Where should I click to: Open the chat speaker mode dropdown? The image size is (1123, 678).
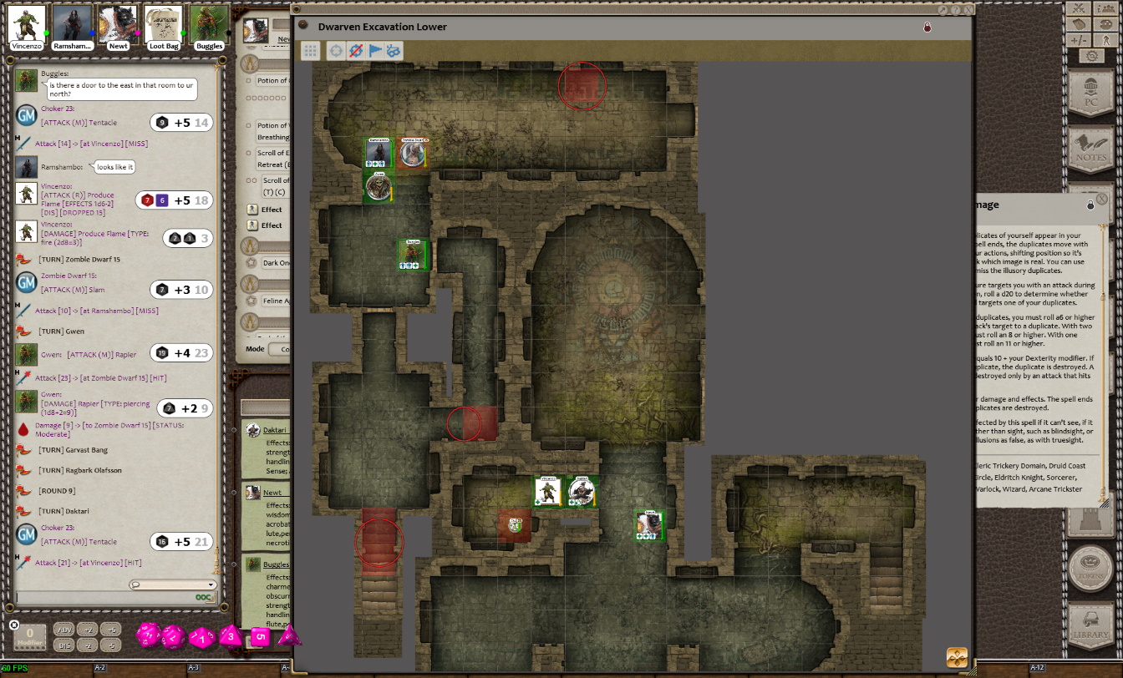(172, 584)
